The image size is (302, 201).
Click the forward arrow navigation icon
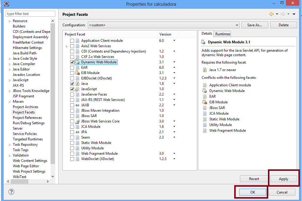click(283, 14)
